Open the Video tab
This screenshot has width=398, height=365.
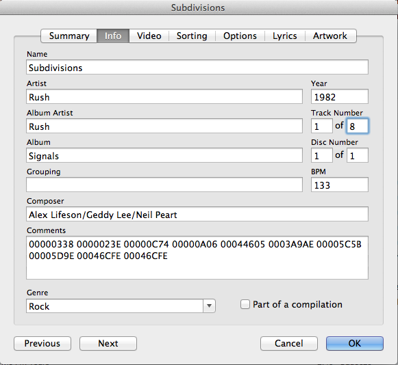coord(149,36)
